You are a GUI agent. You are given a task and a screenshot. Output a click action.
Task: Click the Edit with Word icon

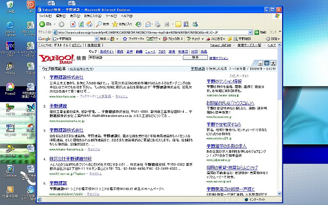click(167, 24)
